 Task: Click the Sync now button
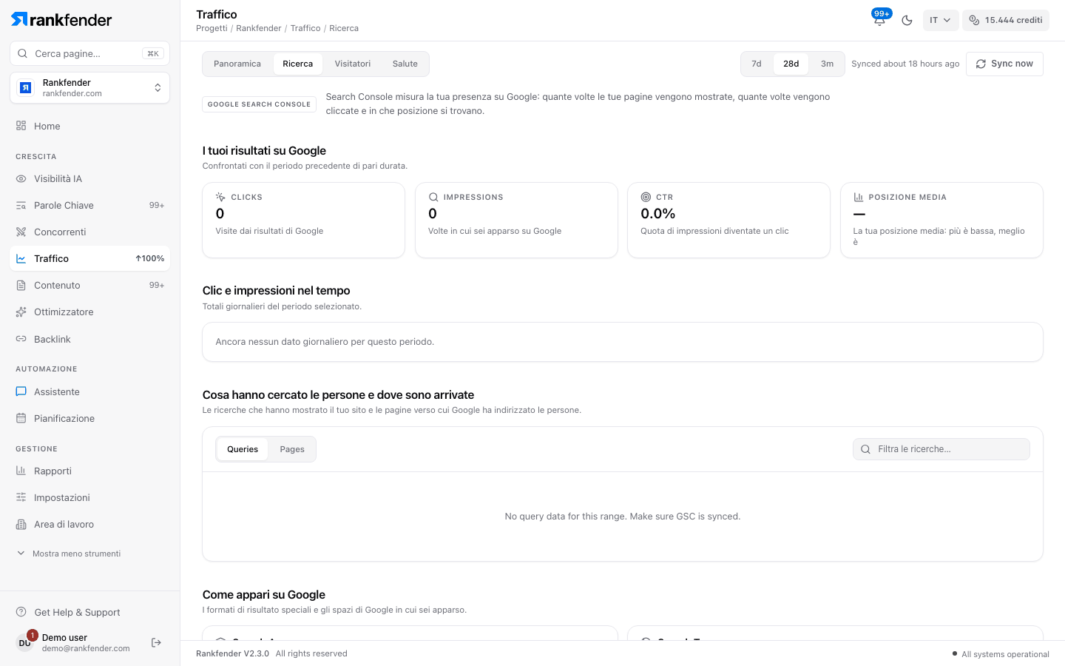1004,64
